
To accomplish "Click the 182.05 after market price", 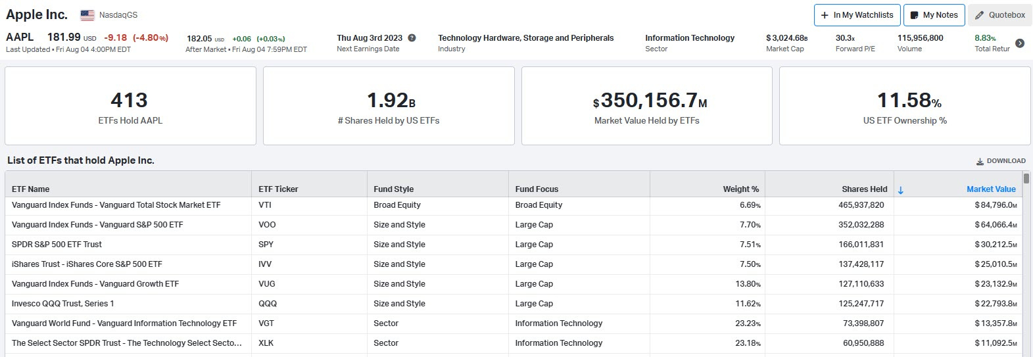I will [199, 39].
